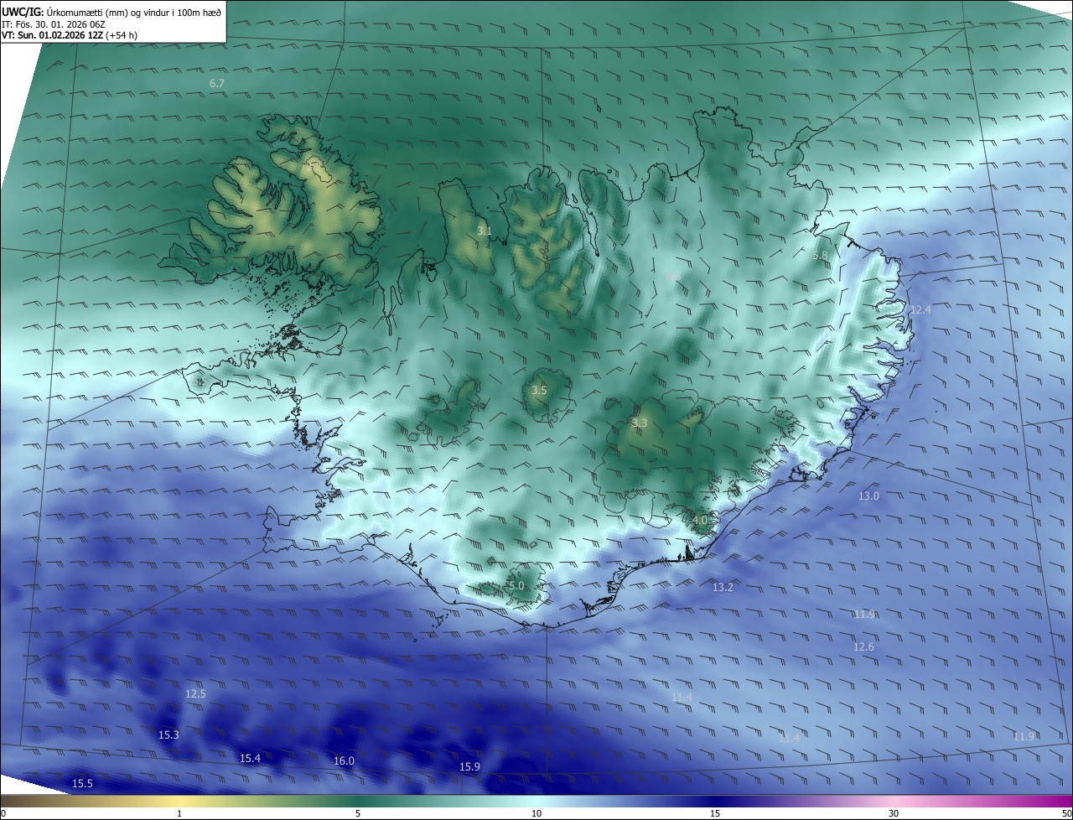Click the 15.3 value label
Screen dimensions: 1073x820
point(168,735)
